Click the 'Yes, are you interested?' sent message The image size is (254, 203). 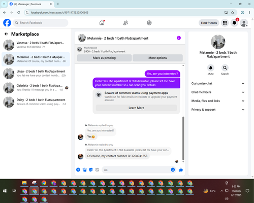point(163,74)
